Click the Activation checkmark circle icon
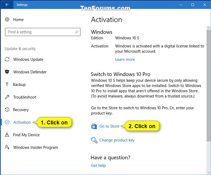The width and height of the screenshot is (211, 175). [7, 122]
